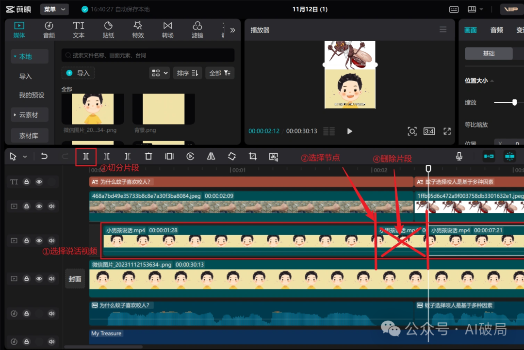Open the player panel hamburger menu
Image resolution: width=524 pixels, height=350 pixels.
pyautogui.click(x=443, y=30)
